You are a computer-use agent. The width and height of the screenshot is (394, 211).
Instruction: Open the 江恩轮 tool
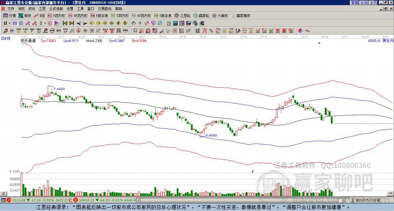pos(183,15)
